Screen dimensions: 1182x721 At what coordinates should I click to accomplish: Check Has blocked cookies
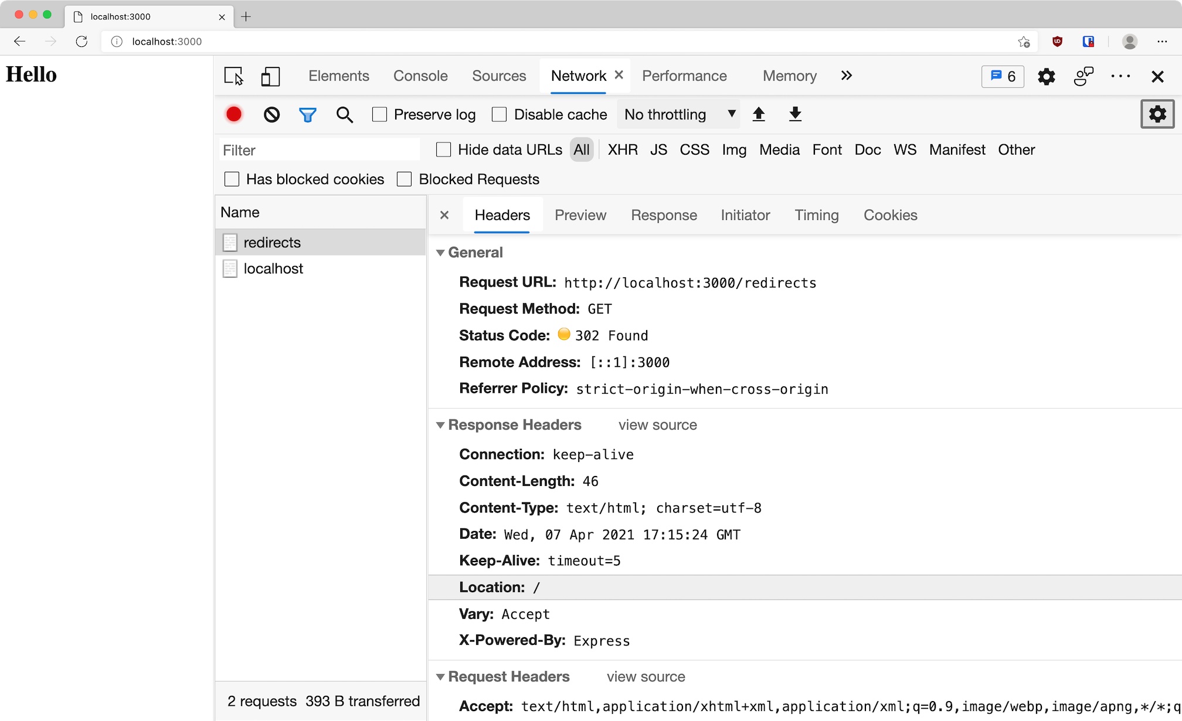click(x=232, y=179)
